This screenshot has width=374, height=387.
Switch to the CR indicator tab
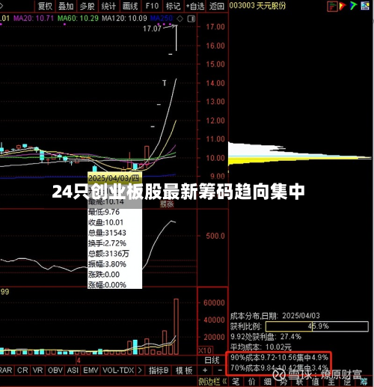click(22, 370)
